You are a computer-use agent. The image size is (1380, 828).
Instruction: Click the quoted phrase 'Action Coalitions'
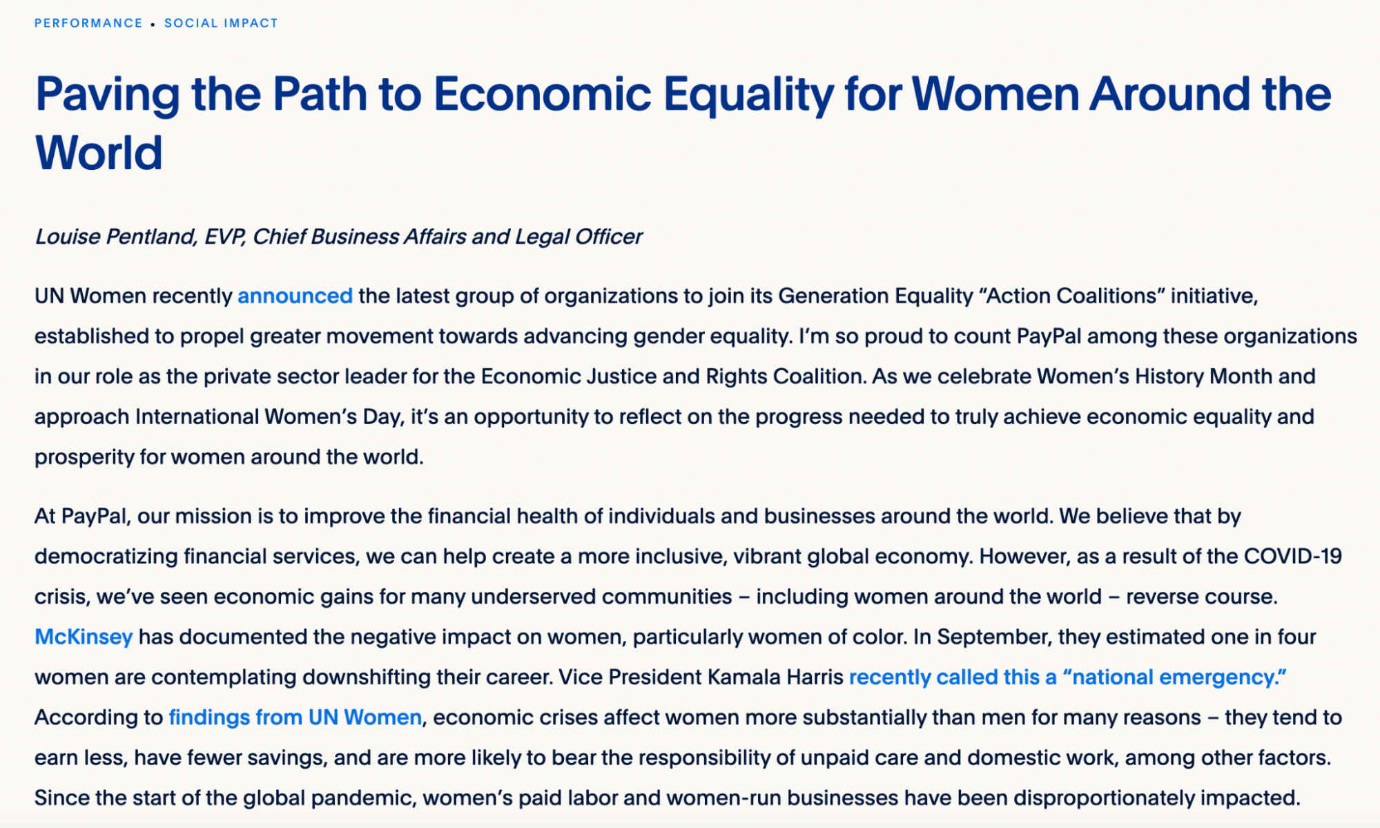coord(1071,296)
